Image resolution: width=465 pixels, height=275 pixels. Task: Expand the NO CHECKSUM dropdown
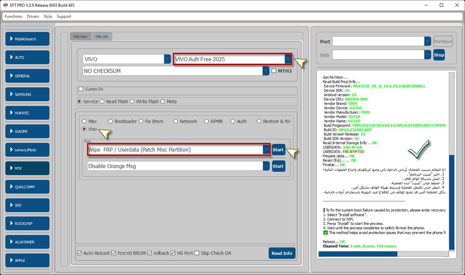pos(266,71)
